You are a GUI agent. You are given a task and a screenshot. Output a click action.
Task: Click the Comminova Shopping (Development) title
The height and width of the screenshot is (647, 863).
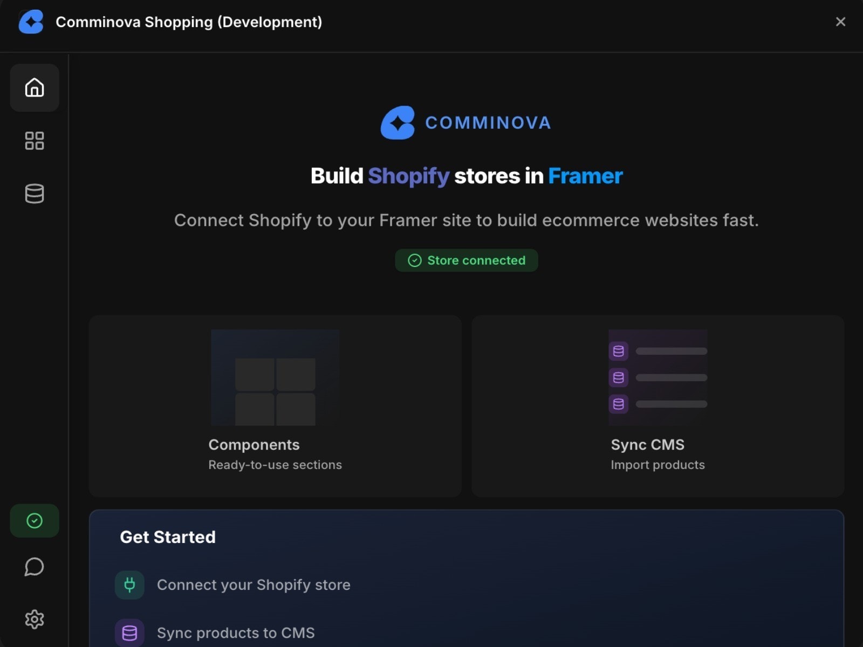tap(189, 22)
